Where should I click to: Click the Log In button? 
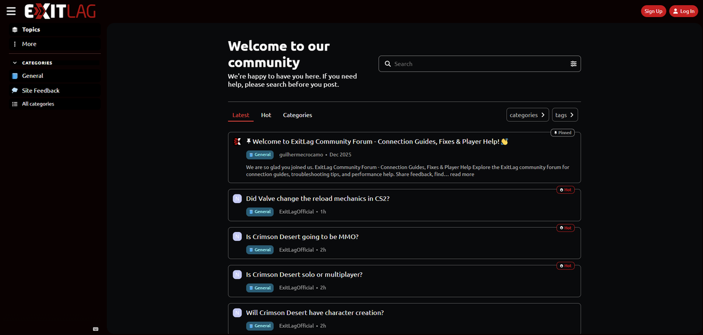[x=684, y=11]
